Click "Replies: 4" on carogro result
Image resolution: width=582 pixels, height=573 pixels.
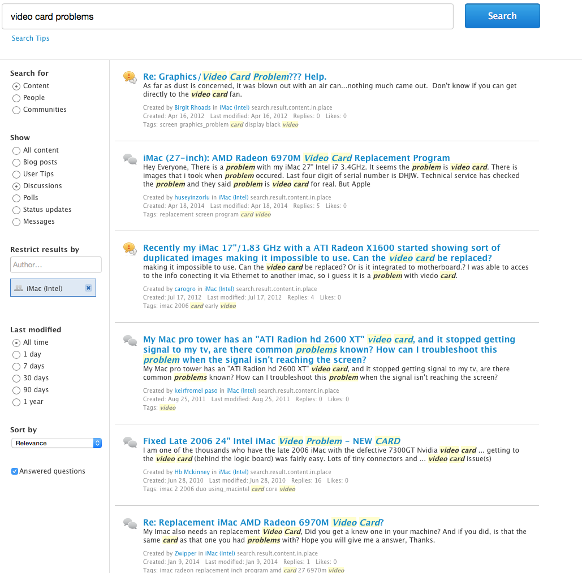tap(301, 297)
